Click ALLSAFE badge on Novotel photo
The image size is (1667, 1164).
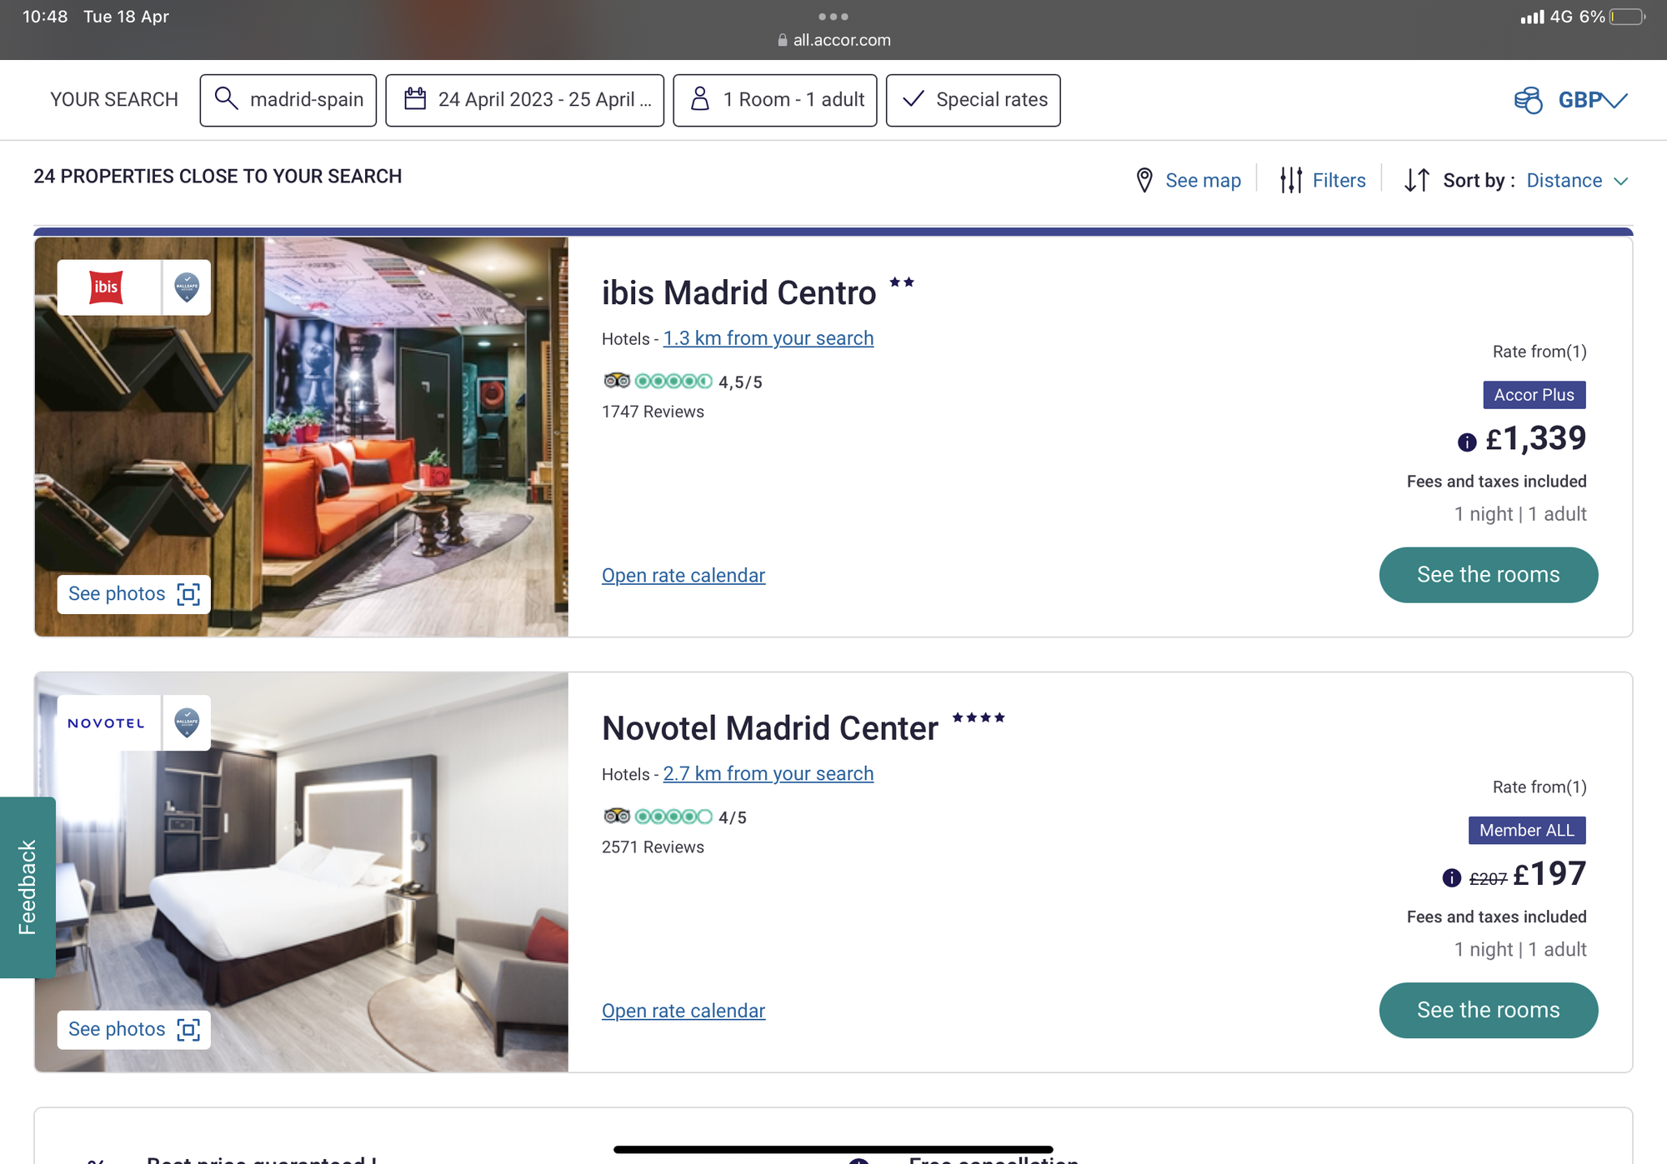coord(187,723)
